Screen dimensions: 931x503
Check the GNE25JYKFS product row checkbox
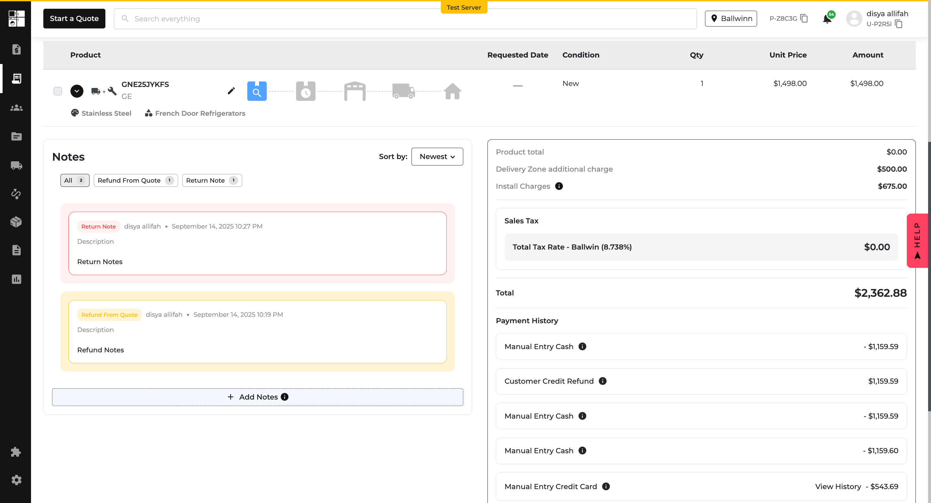58,91
